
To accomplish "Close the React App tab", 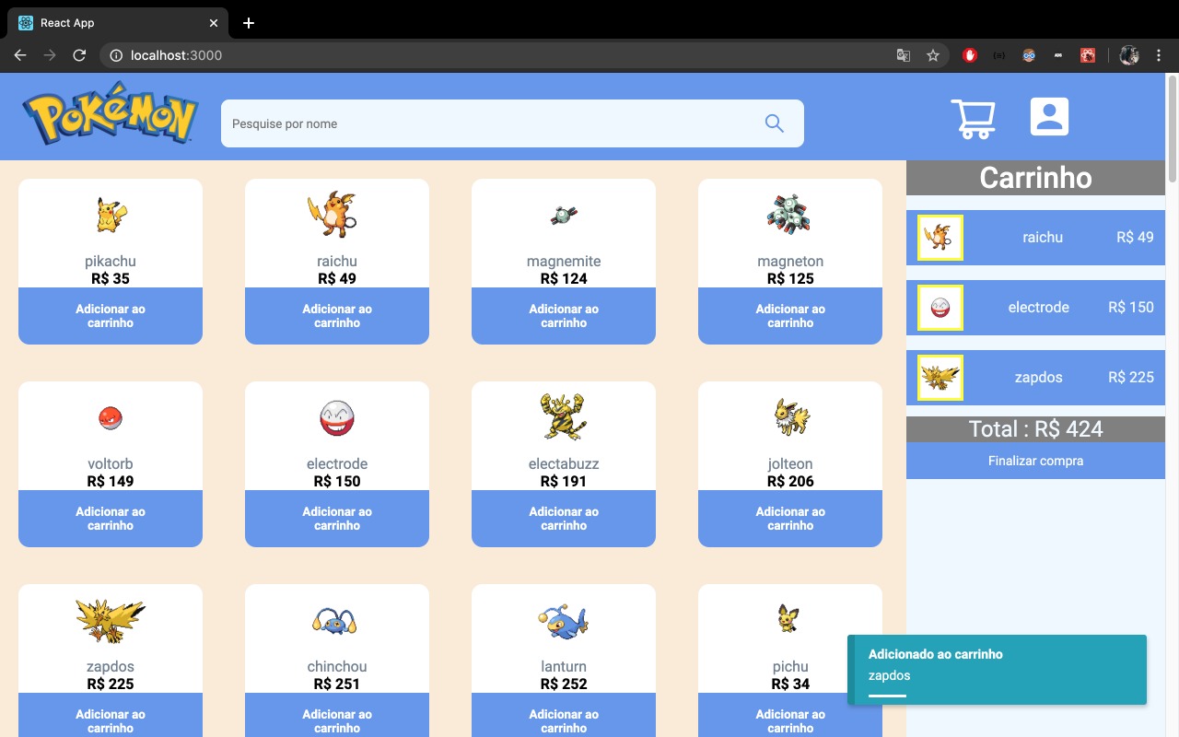I will pyautogui.click(x=214, y=23).
